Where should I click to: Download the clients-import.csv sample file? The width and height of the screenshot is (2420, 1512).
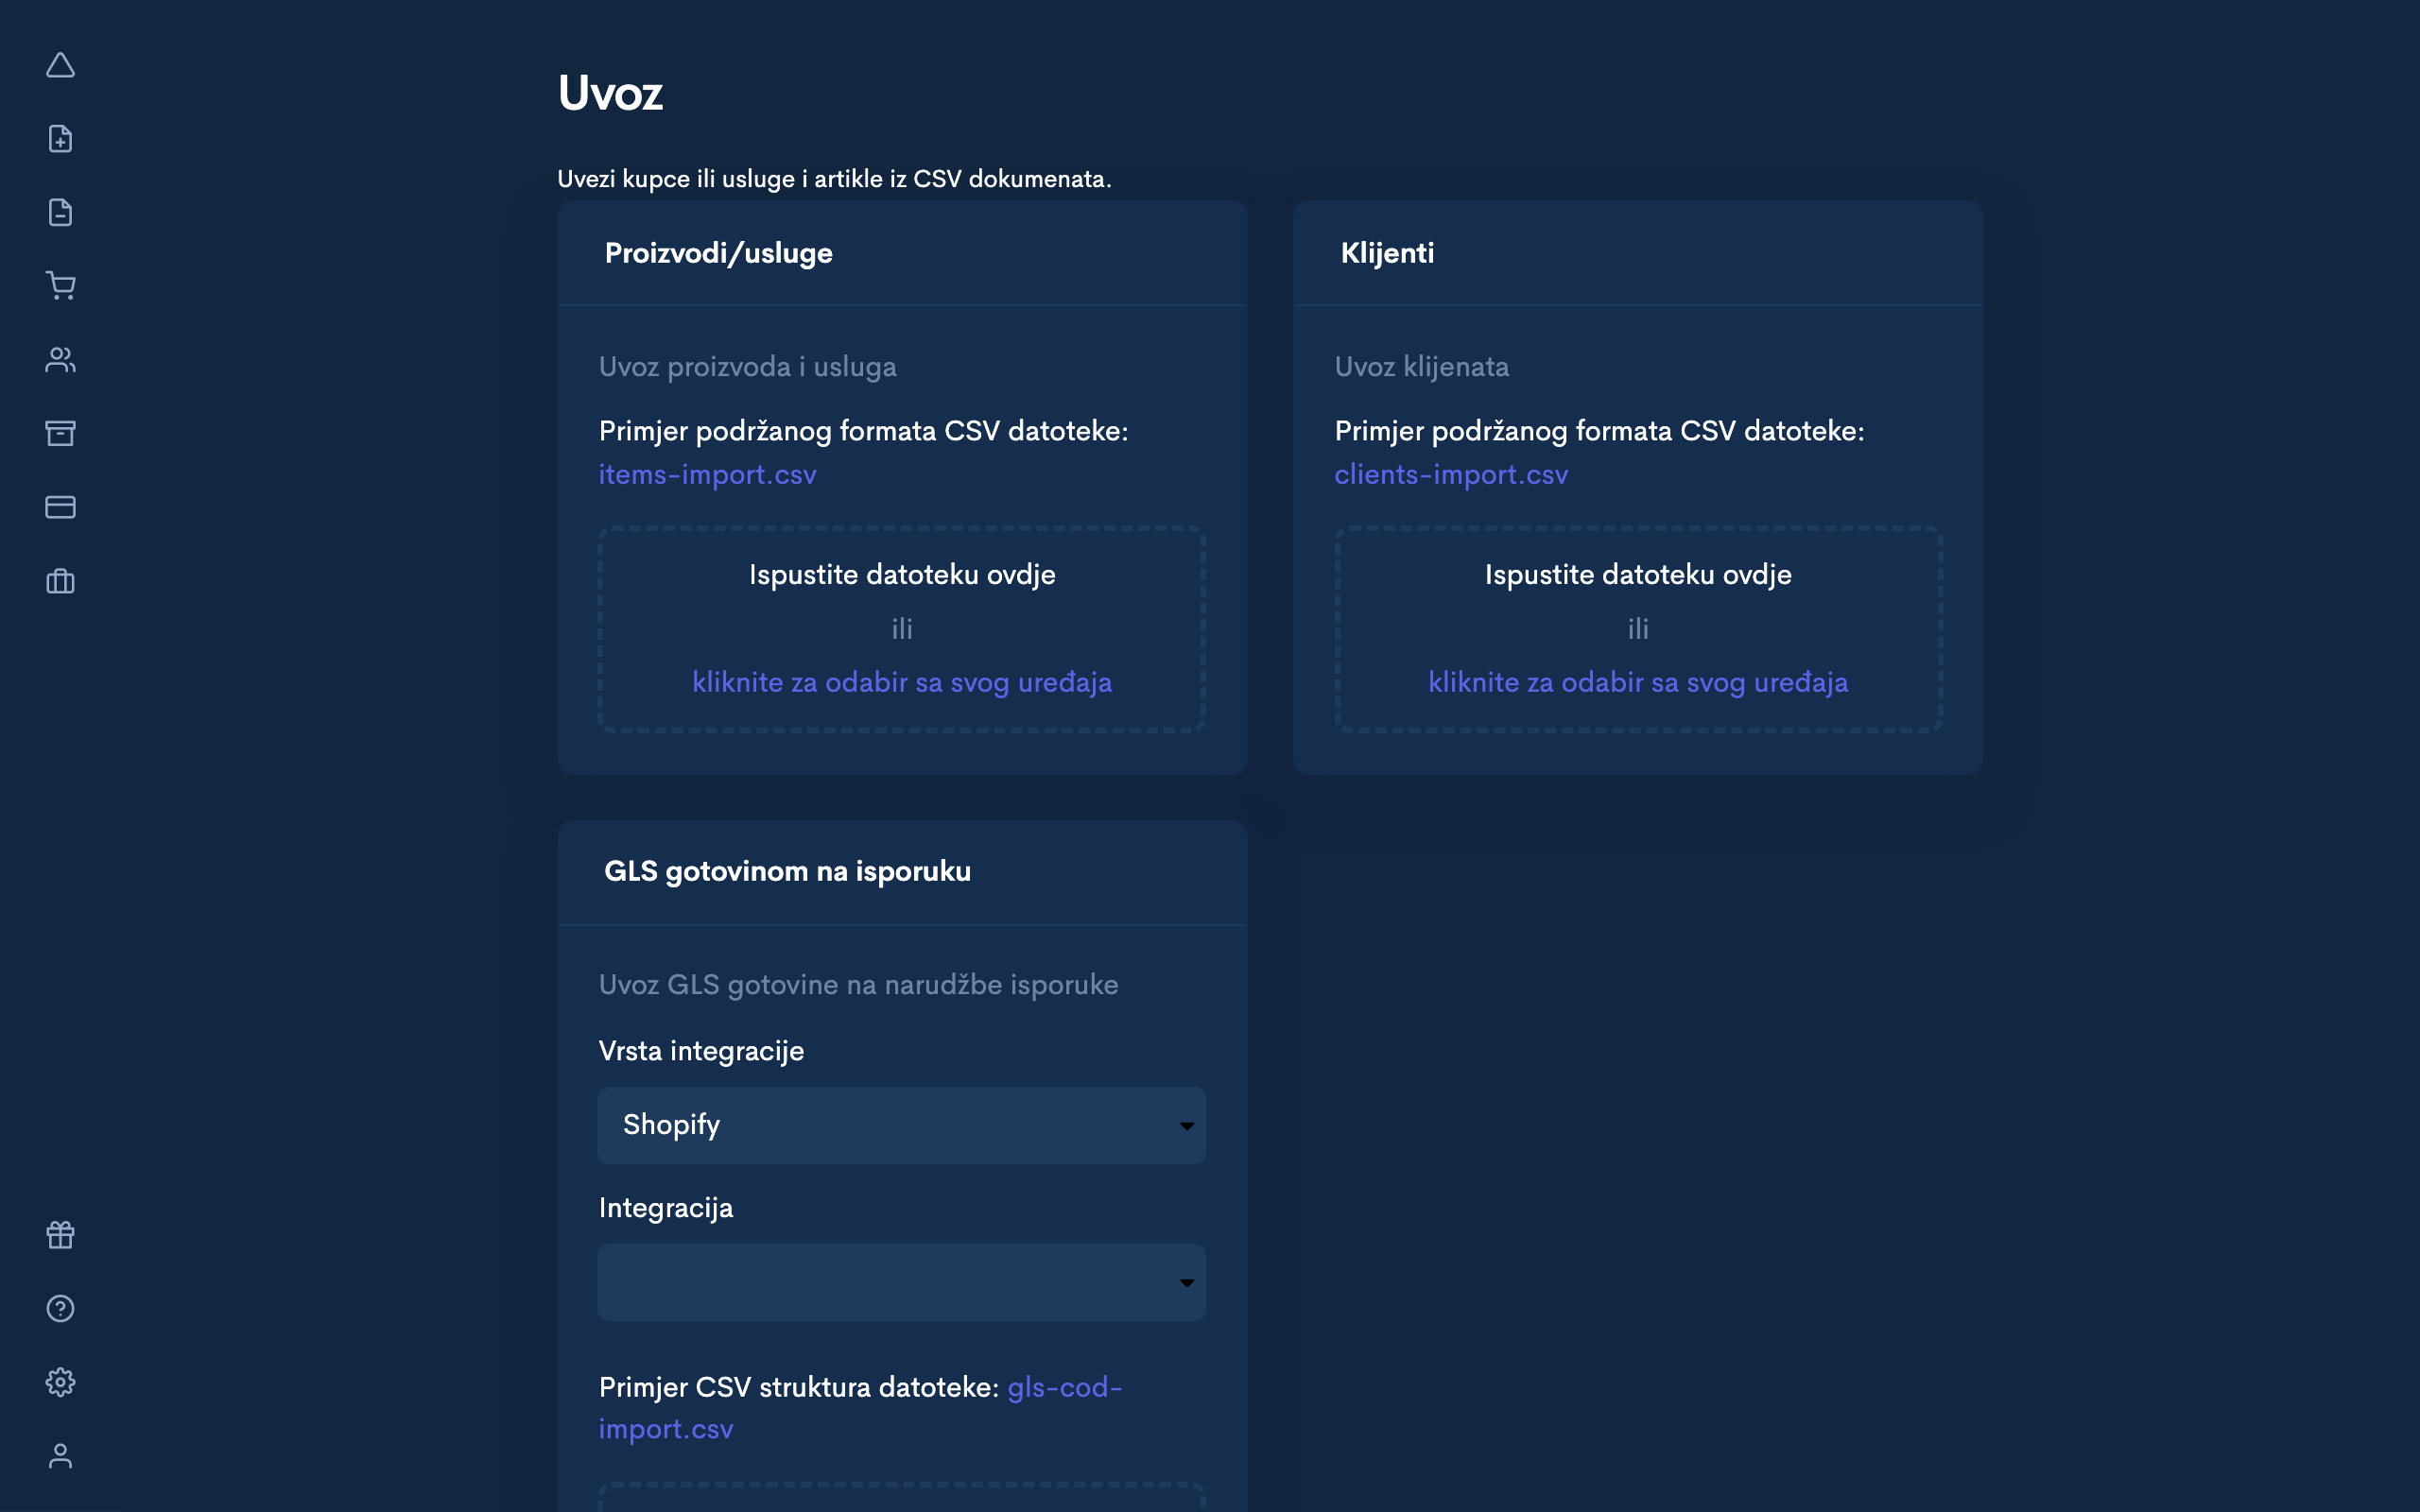tap(1450, 475)
